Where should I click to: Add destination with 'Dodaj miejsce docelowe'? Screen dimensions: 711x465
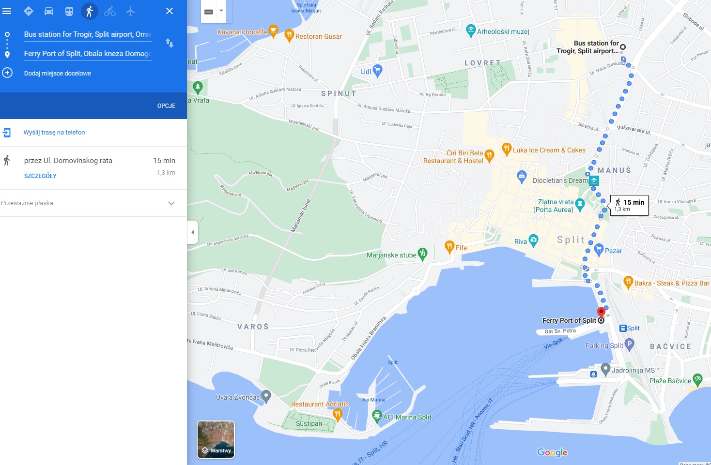click(x=58, y=73)
